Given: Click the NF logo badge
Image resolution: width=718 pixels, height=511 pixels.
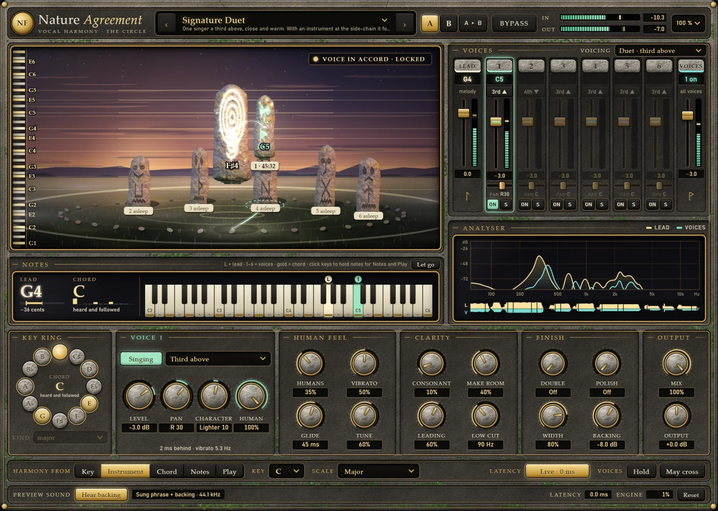Looking at the screenshot, I should (22, 23).
